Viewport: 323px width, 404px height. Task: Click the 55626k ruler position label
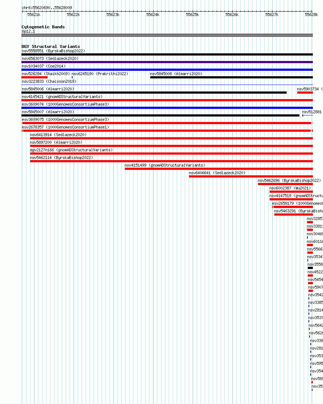(232, 15)
